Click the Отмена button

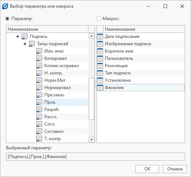[175, 169]
